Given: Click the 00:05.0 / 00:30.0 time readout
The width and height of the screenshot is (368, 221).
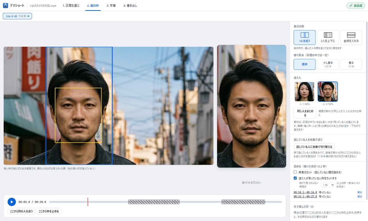Looking at the screenshot, I should click(x=32, y=202).
